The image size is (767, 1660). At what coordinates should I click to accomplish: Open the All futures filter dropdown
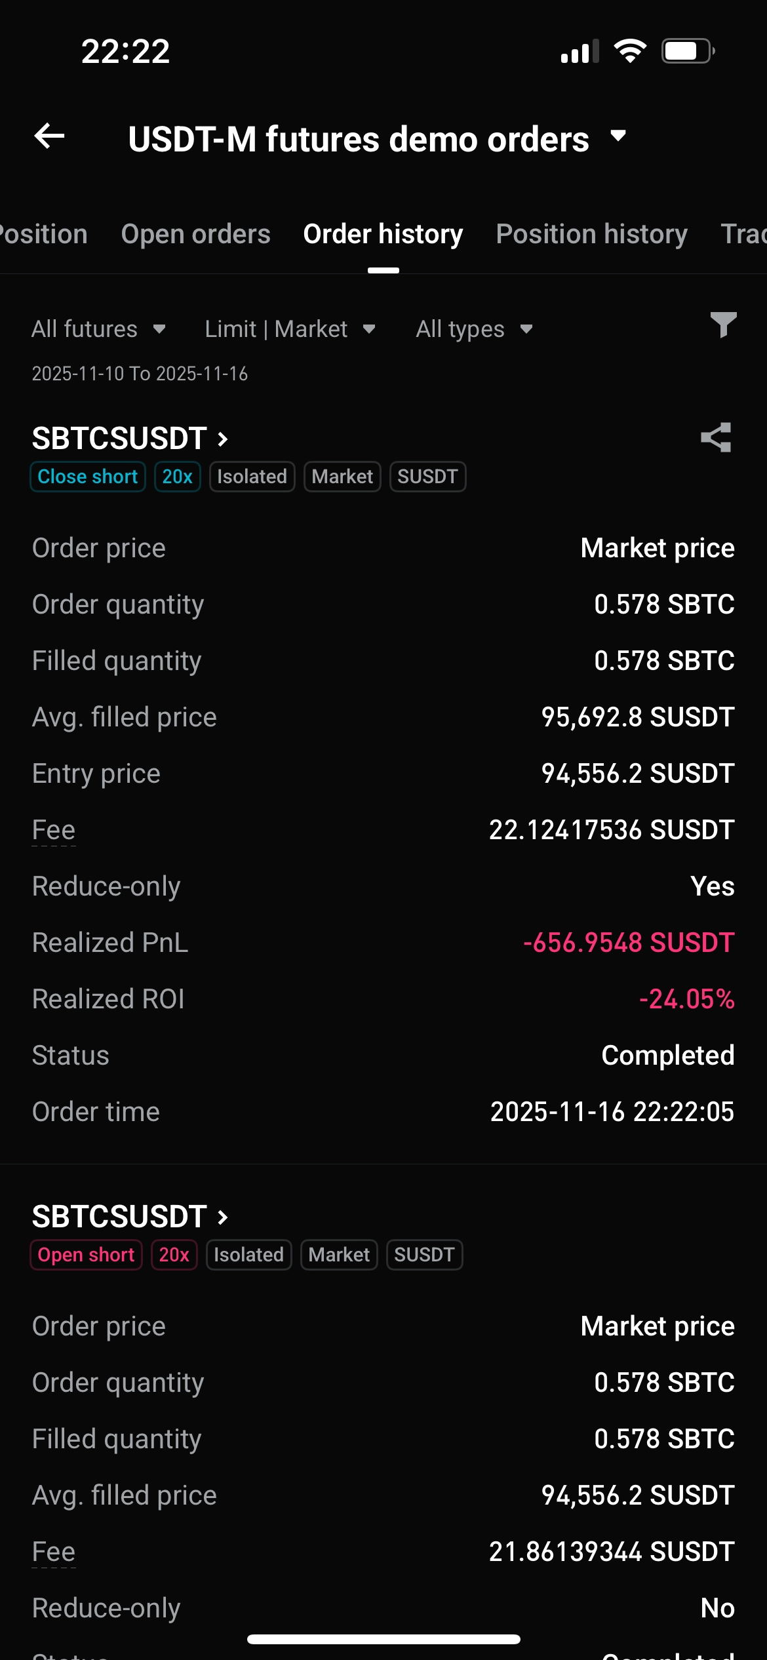click(98, 329)
